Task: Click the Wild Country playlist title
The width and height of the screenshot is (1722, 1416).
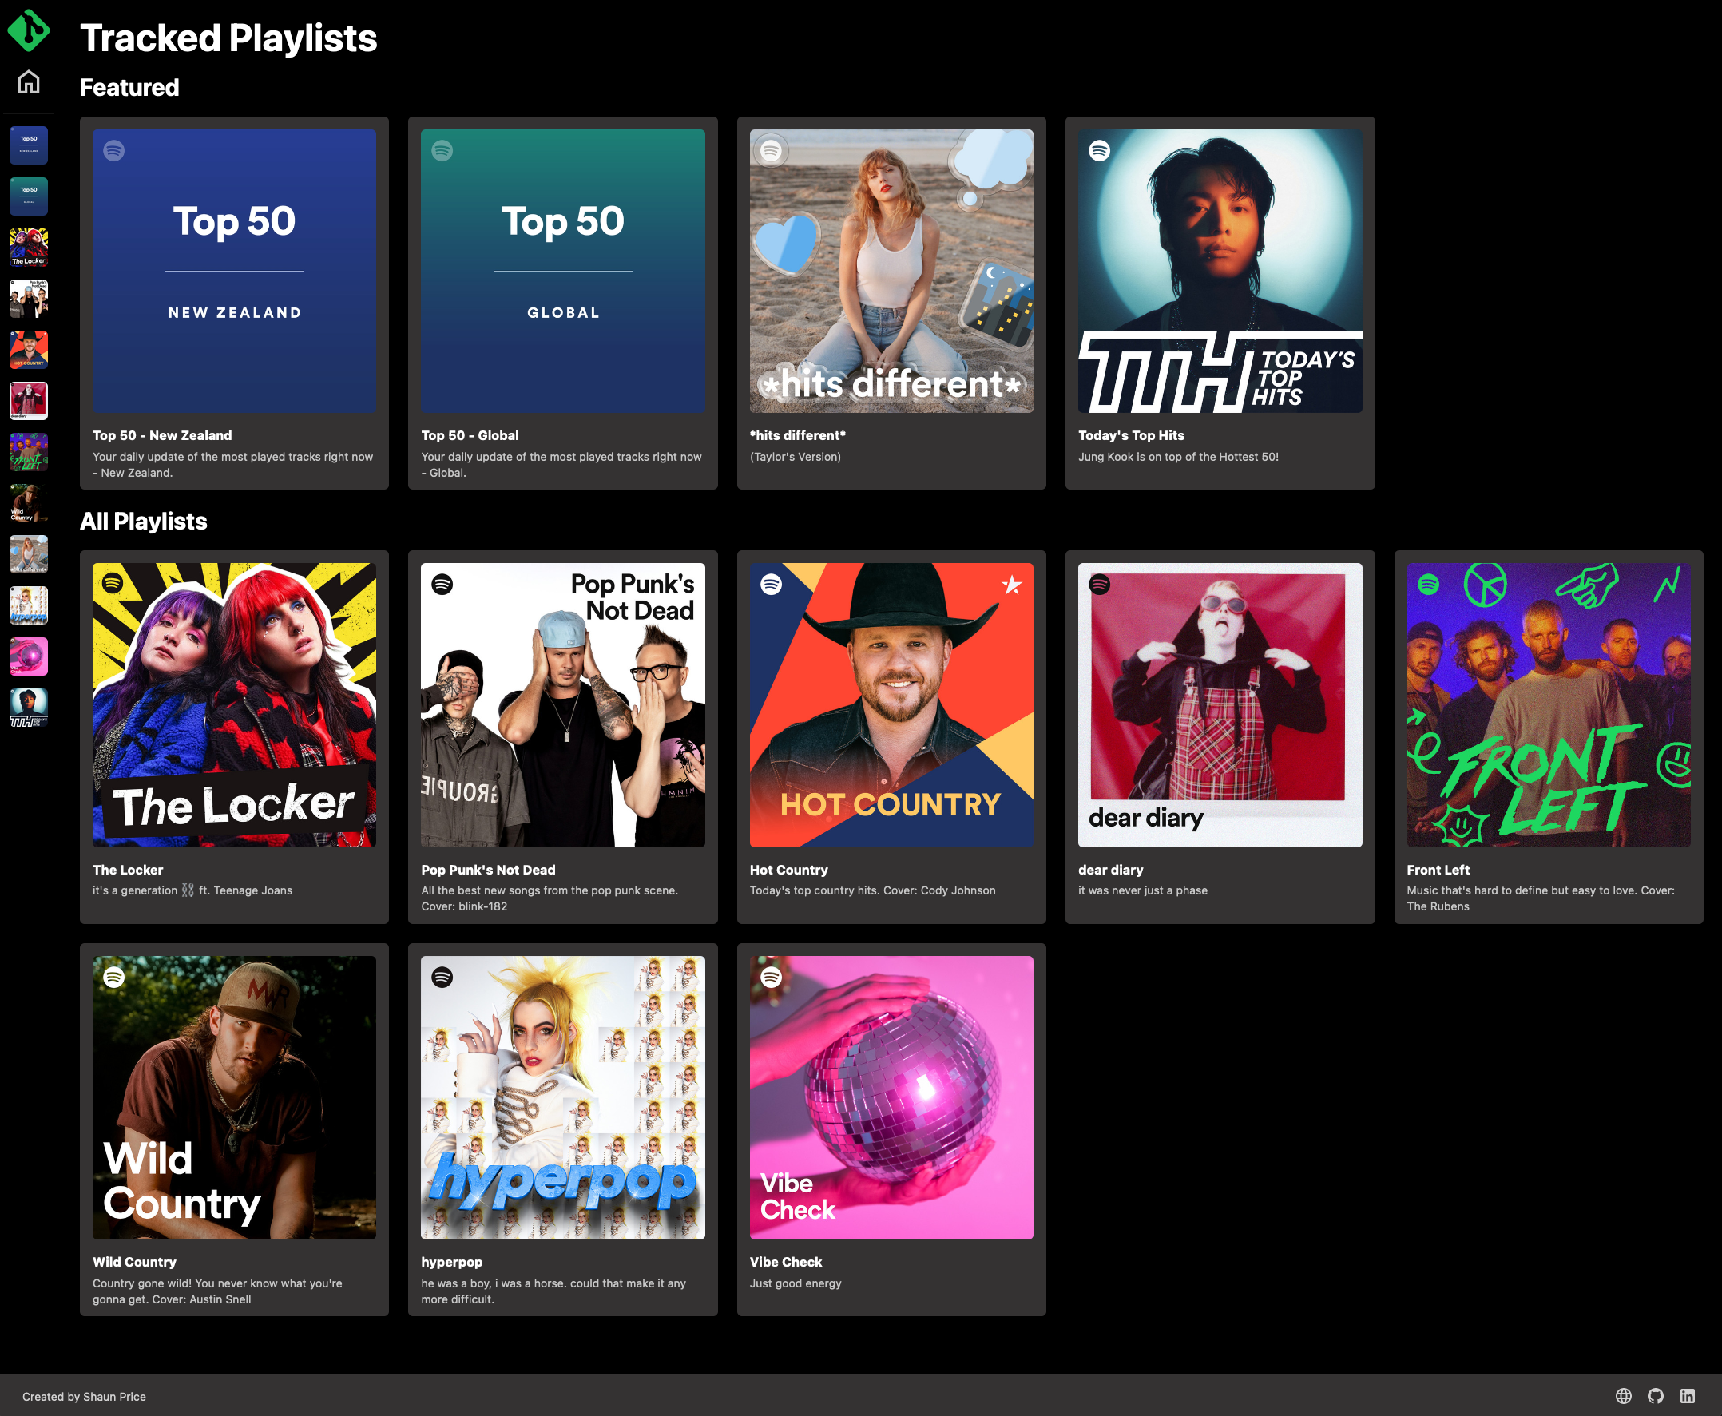Action: click(x=133, y=1262)
